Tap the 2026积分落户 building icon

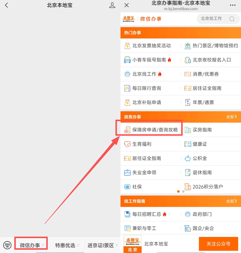point(188,187)
